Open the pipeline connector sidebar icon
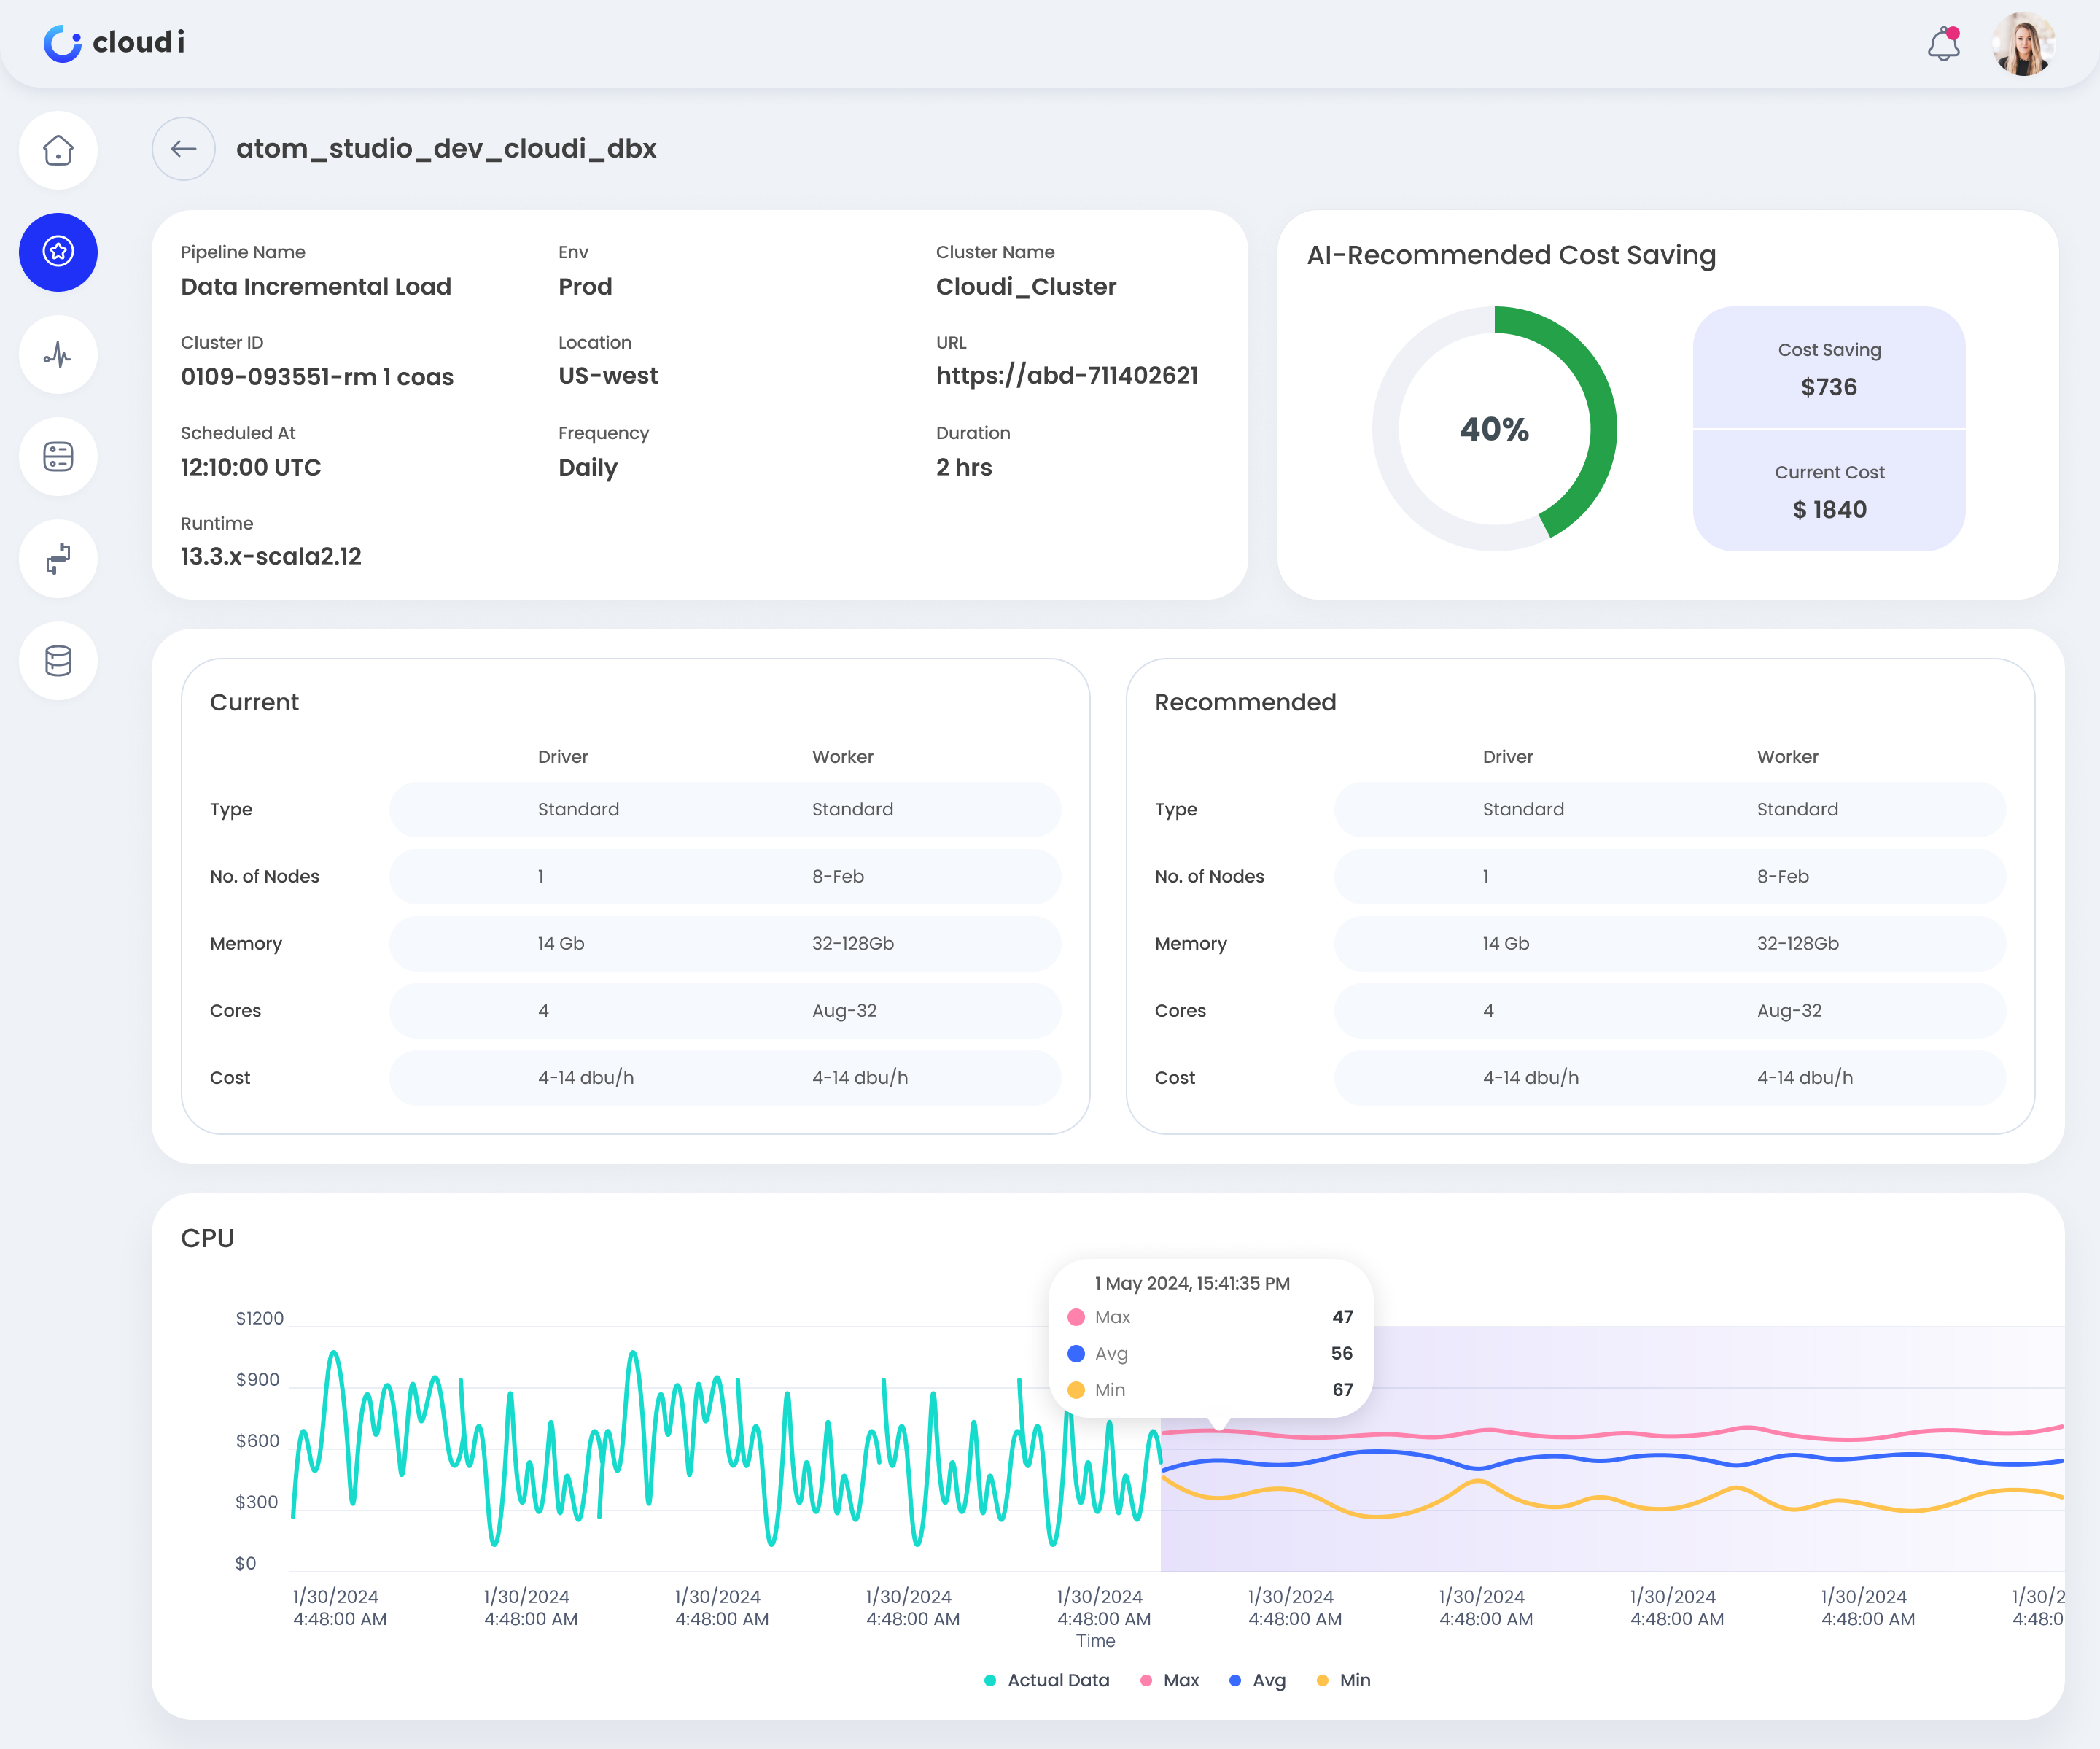2100x1749 pixels. 58,558
